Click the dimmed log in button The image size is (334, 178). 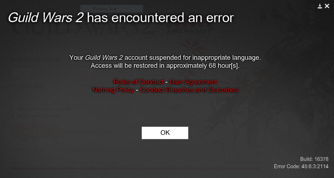[35, 132]
